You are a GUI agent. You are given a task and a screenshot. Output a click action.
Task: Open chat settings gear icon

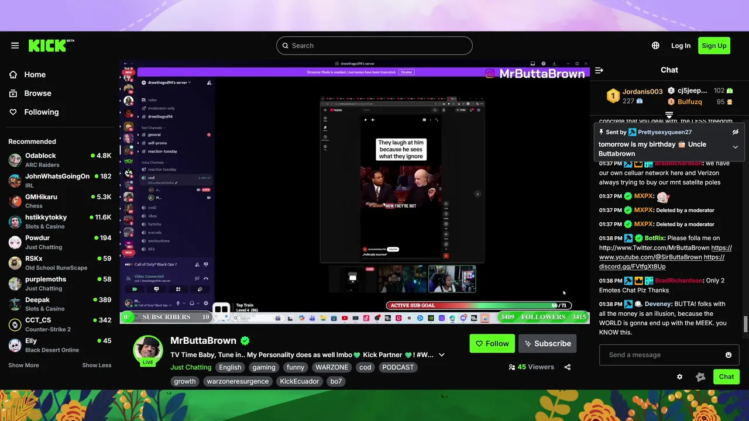[679, 377]
